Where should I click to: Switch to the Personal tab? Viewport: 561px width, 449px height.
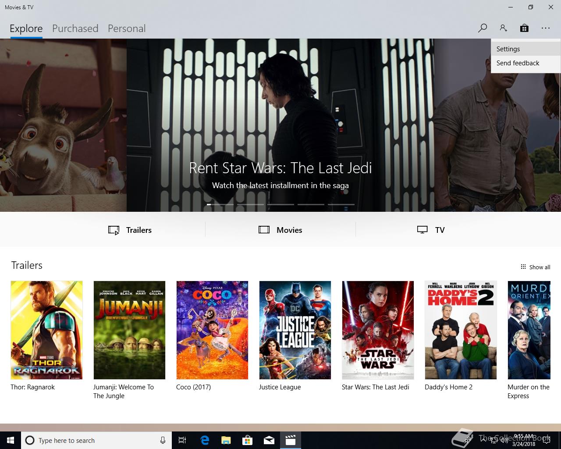tap(127, 29)
